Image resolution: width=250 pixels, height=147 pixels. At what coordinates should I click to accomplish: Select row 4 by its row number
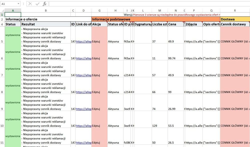tap(2, 24)
